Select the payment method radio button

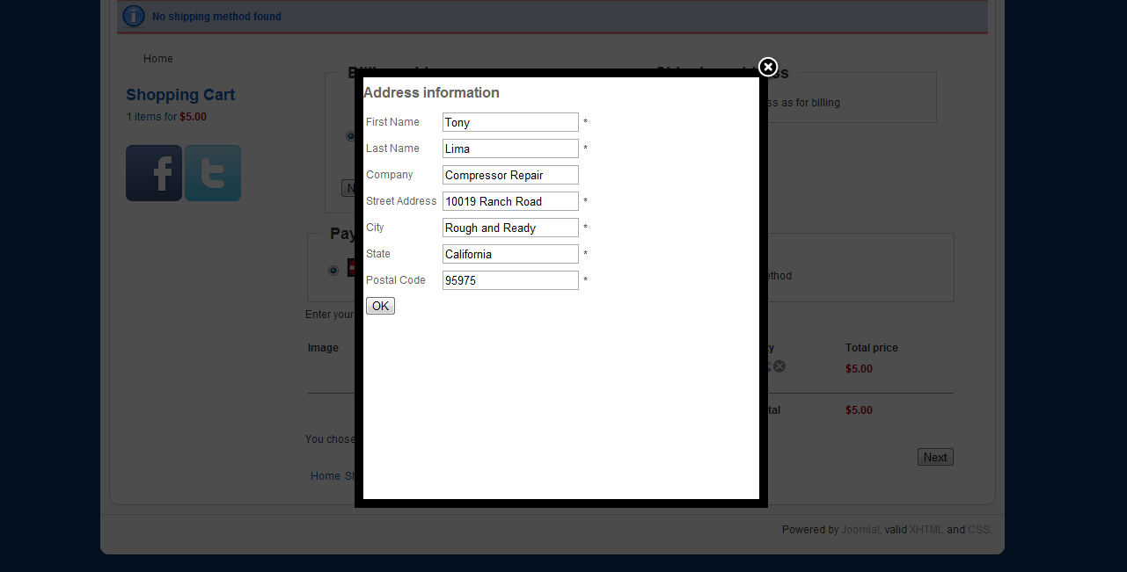[x=333, y=271]
